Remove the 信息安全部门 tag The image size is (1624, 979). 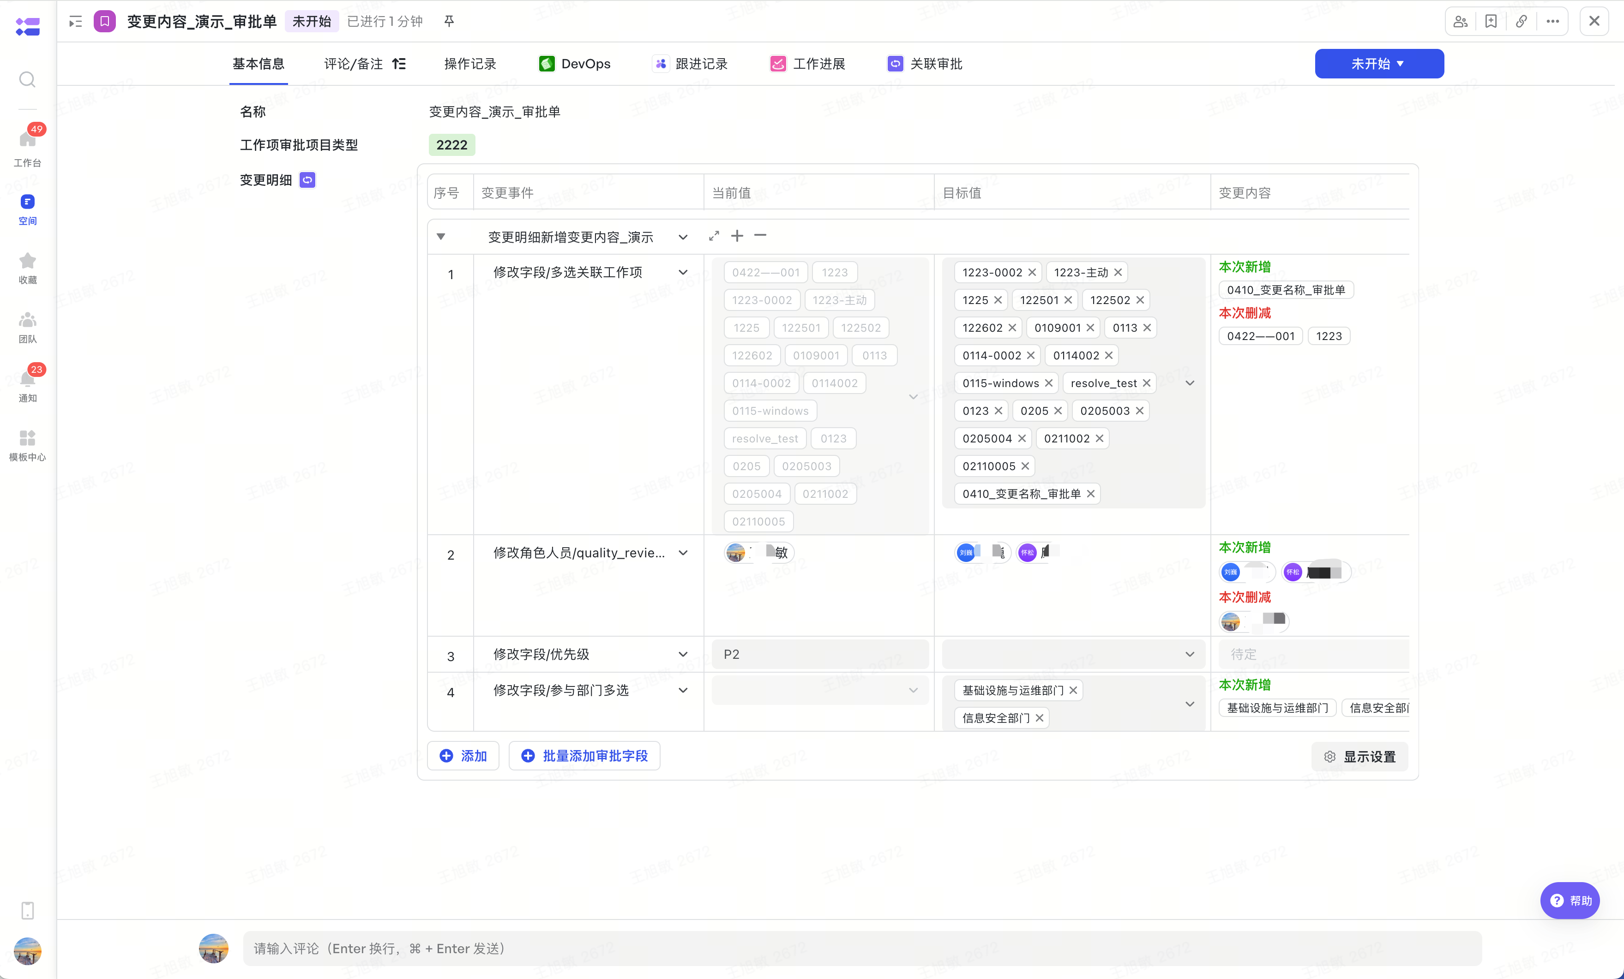coord(1040,718)
